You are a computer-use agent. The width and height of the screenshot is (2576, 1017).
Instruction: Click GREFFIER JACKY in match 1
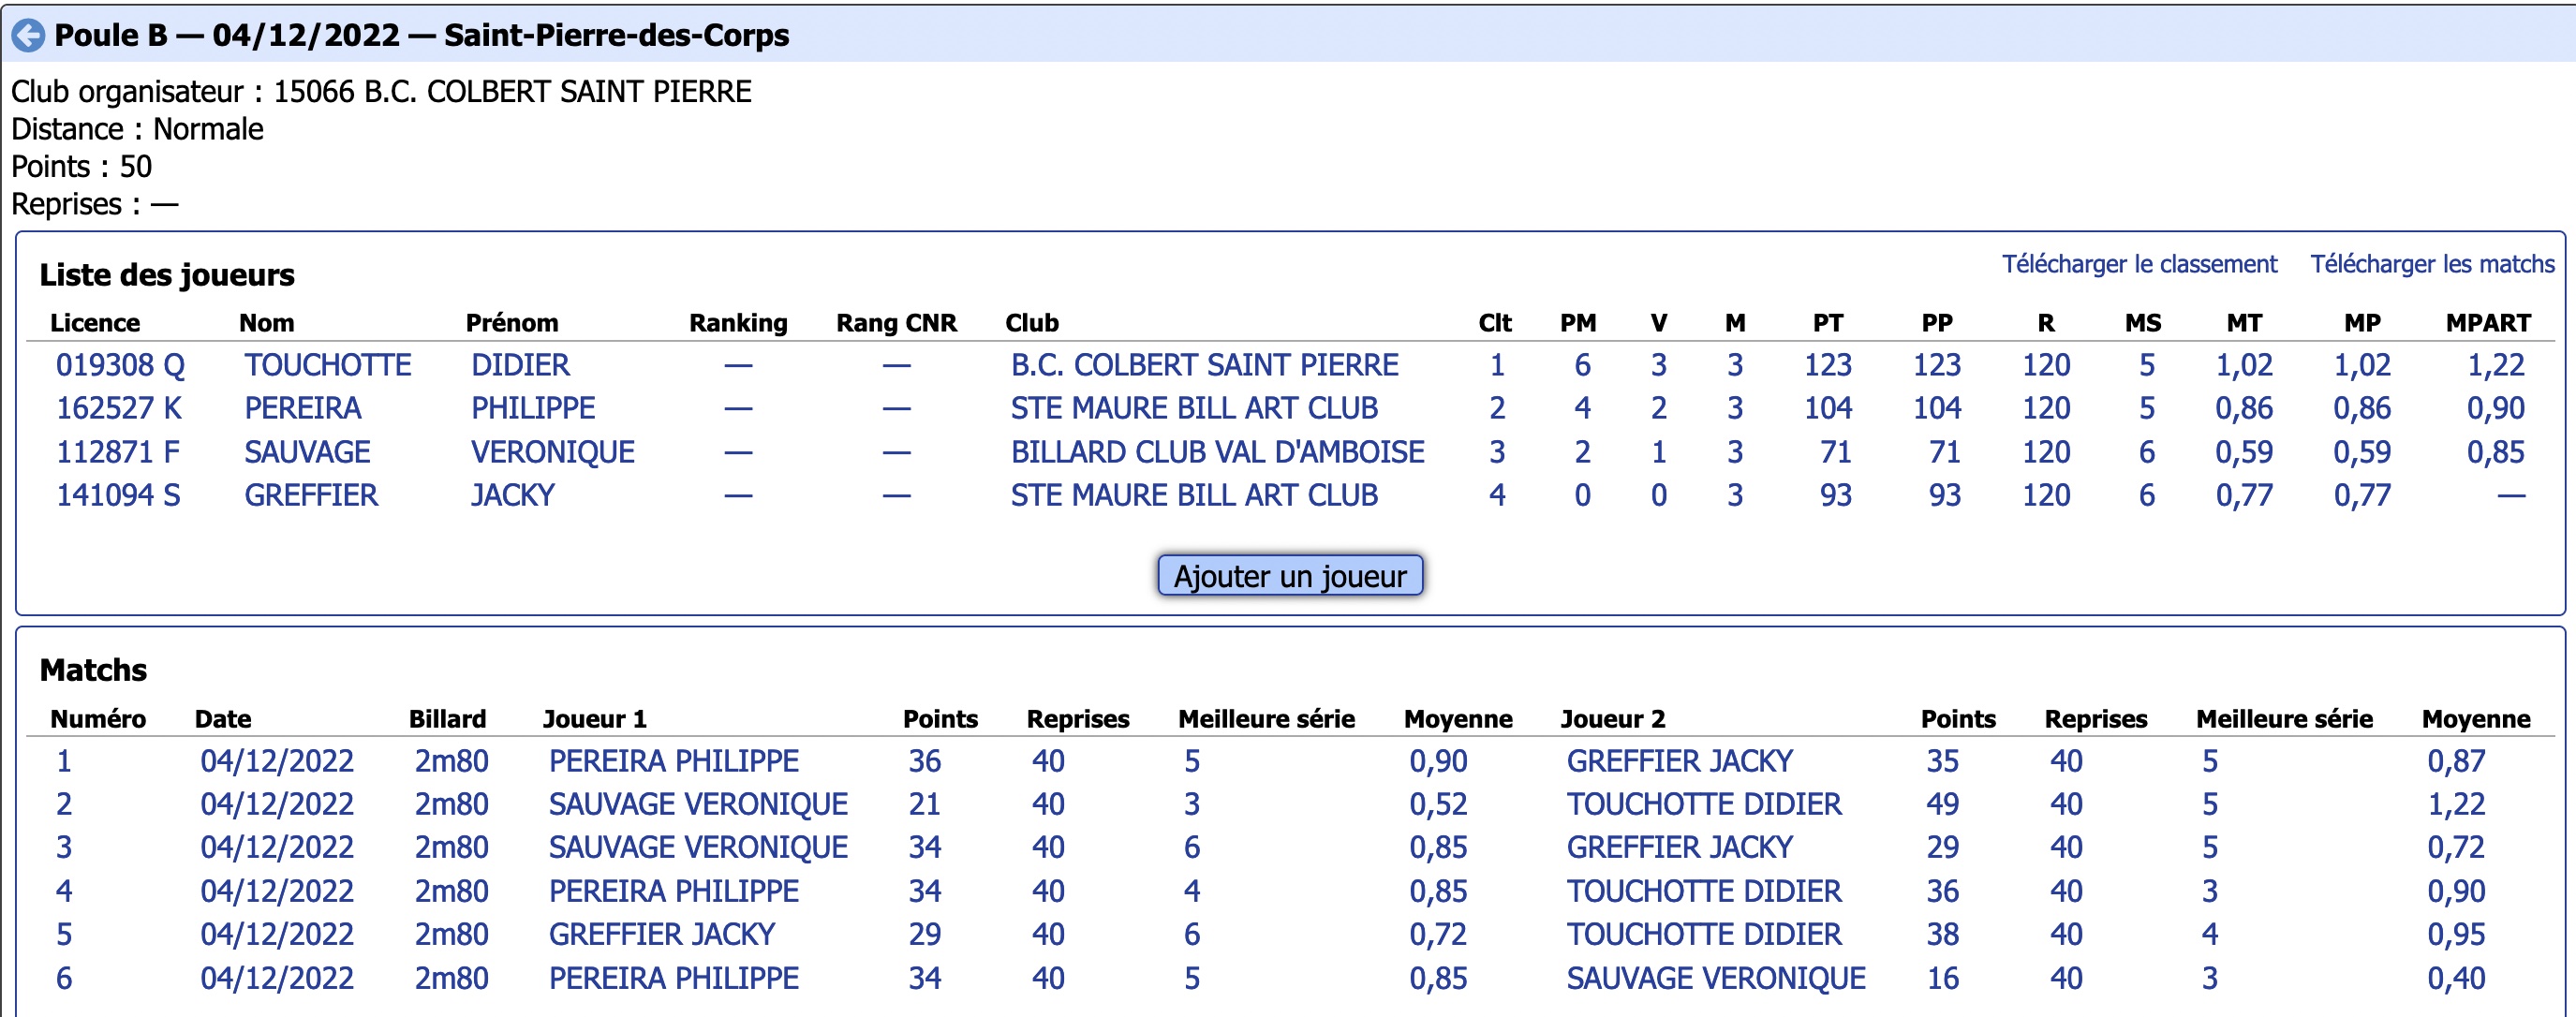pos(1679,761)
